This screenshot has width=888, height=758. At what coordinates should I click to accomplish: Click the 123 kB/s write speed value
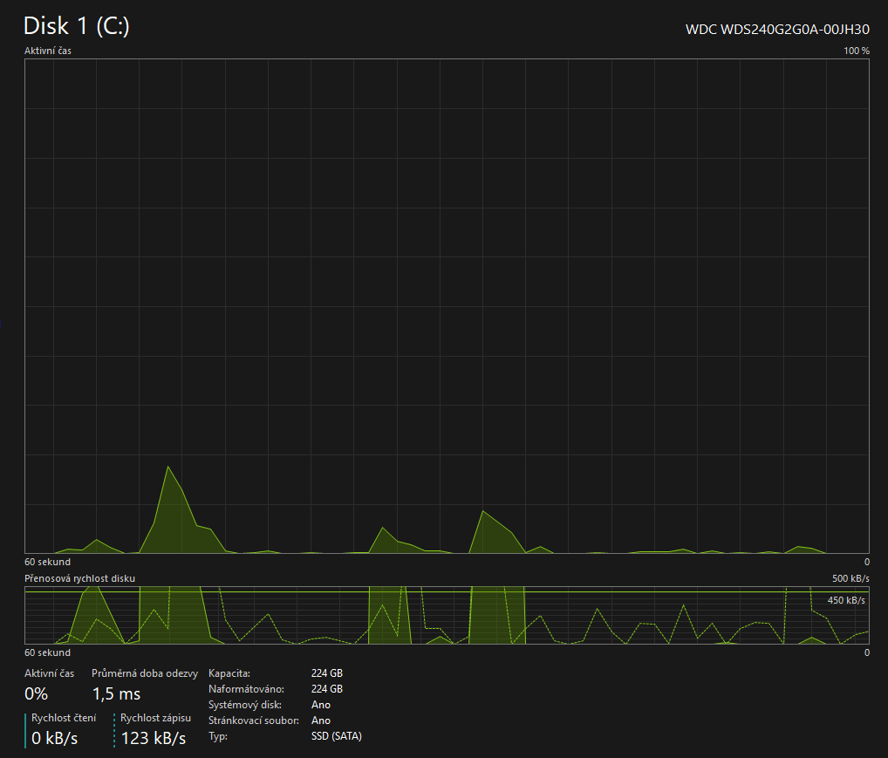(154, 739)
